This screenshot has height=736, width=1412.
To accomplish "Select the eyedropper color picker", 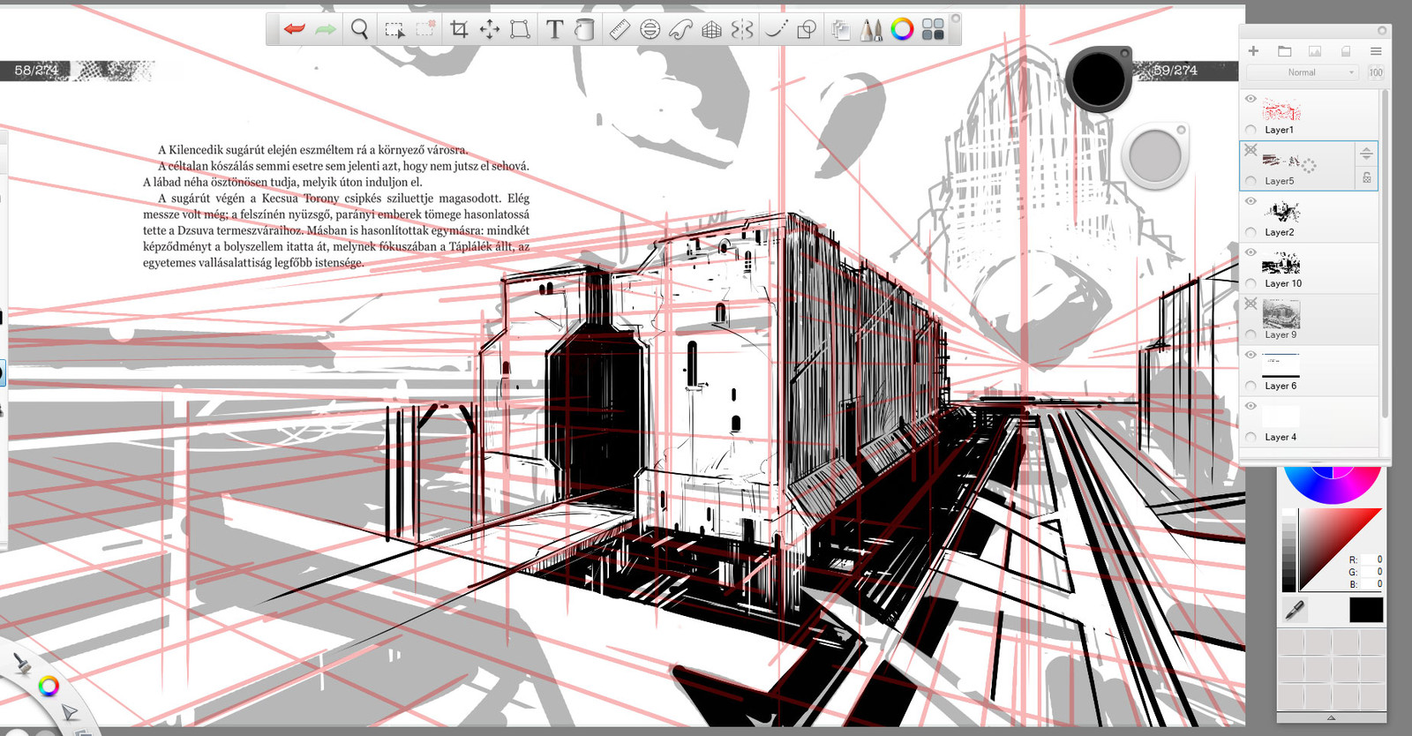I will [x=1295, y=610].
